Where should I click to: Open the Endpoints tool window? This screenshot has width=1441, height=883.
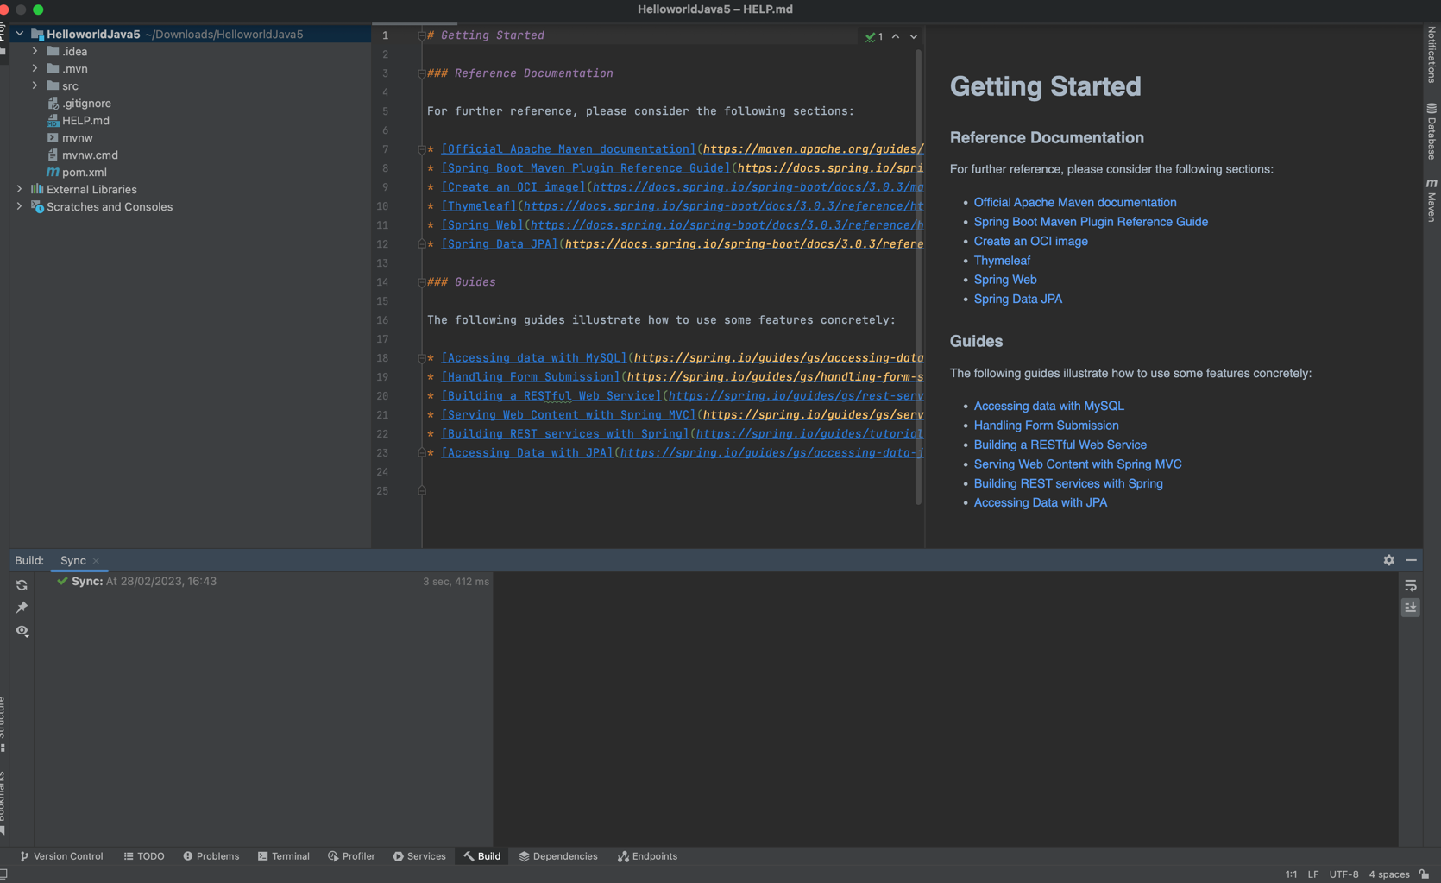pos(647,856)
